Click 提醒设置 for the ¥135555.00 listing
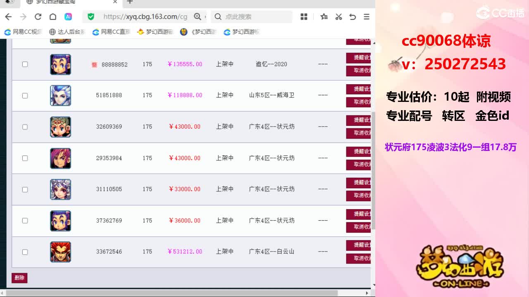This screenshot has height=297, width=529. pyautogui.click(x=358, y=58)
